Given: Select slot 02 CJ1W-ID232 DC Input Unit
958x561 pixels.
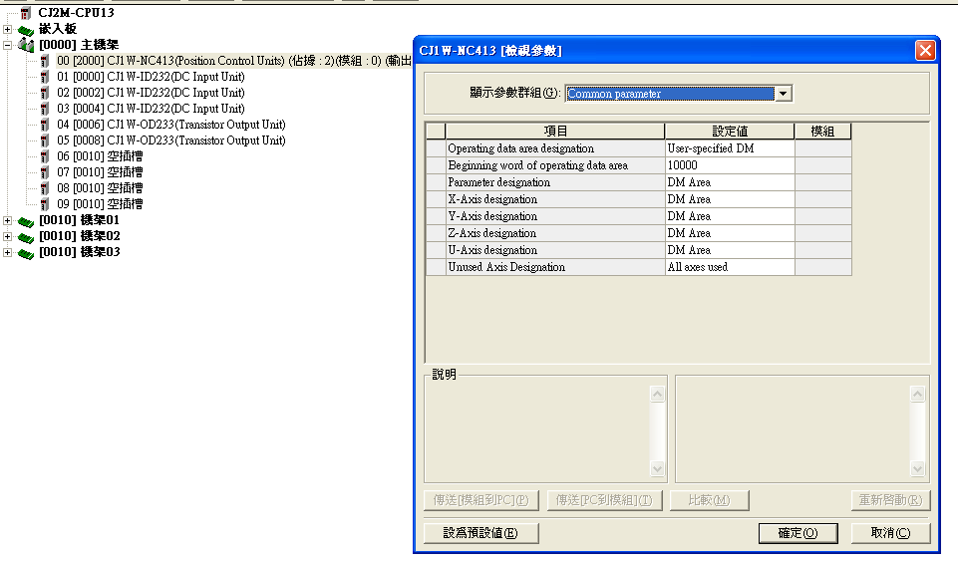Looking at the screenshot, I should (175, 93).
